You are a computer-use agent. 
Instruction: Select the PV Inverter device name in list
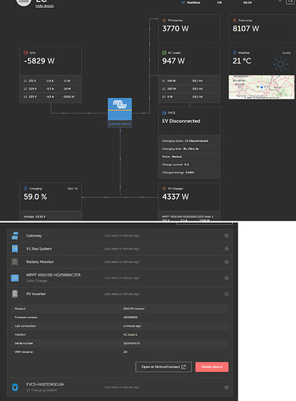(36, 294)
